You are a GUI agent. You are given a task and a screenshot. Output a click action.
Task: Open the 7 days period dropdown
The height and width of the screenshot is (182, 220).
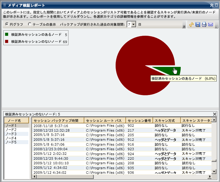click(134, 24)
